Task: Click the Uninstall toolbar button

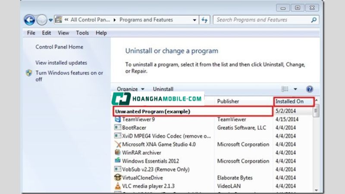Action: [x=163, y=89]
